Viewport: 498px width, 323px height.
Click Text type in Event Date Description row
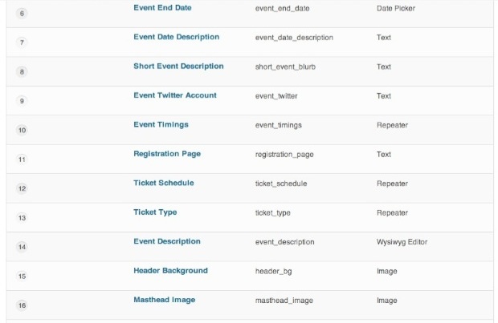[x=384, y=38]
